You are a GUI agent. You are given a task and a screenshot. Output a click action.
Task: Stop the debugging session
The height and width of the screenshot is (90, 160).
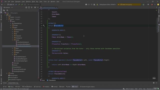(x=152, y=4)
